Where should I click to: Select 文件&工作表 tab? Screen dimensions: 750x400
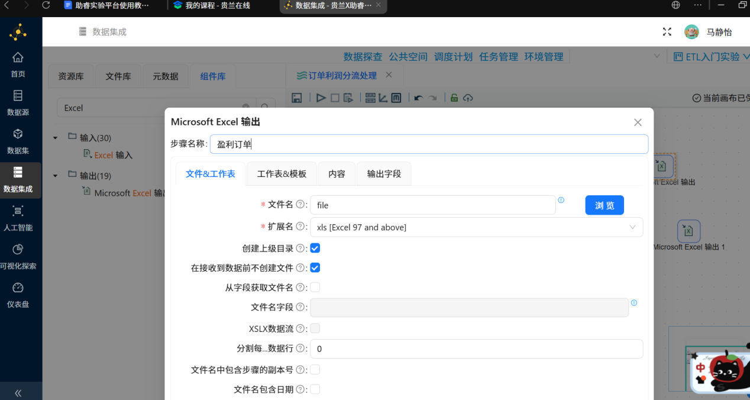(x=211, y=173)
